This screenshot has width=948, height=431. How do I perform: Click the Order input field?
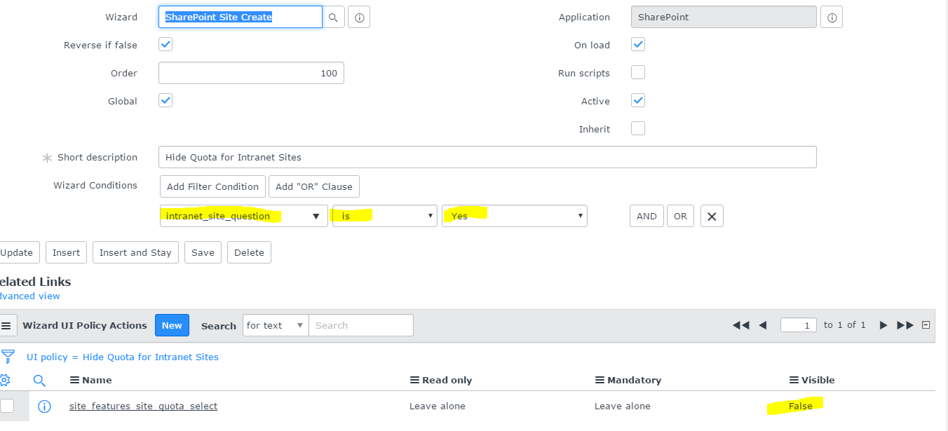(251, 73)
